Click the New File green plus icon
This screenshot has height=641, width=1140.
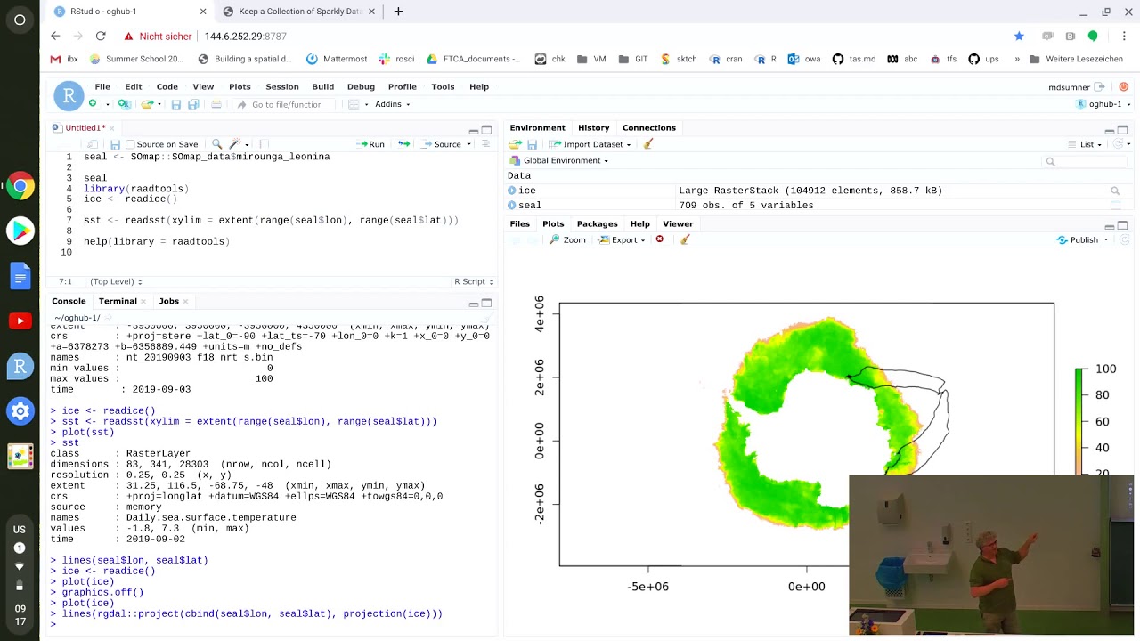coord(93,104)
